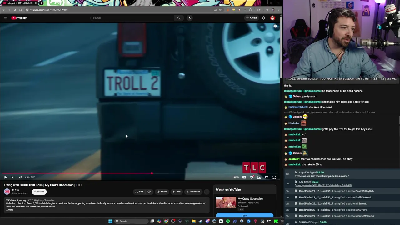
Task: Share the troll dolls video
Action: [x=162, y=192]
